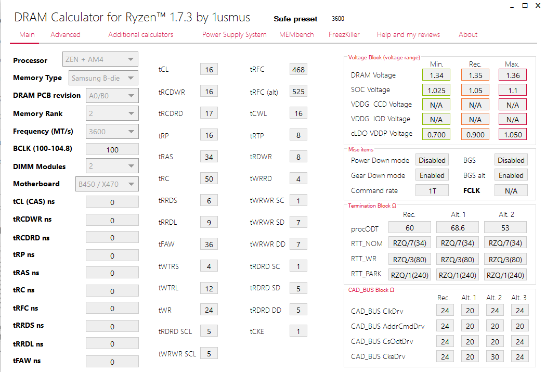Viewport: 546px width, 372px height.
Task: Select procODT Rec. value 60
Action: (x=410, y=227)
